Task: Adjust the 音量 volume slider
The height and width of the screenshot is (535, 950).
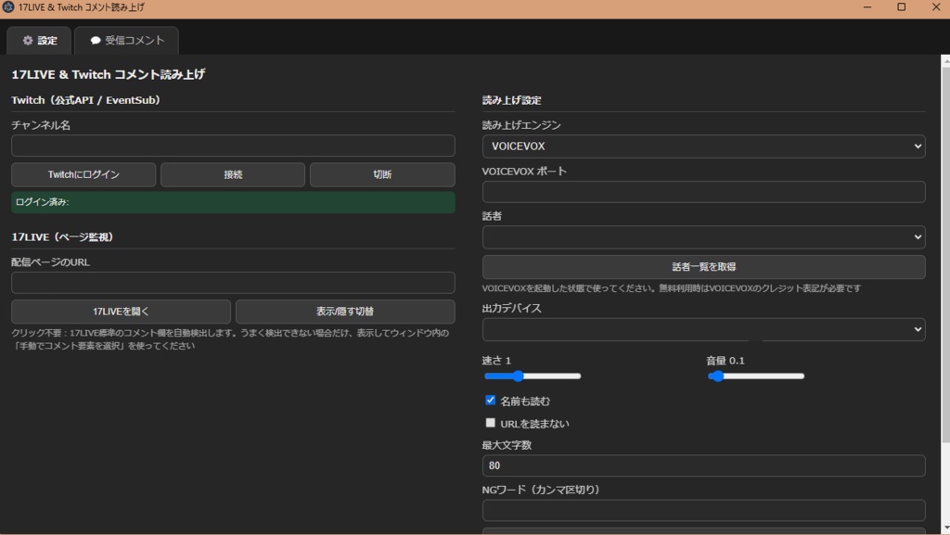Action: (x=756, y=376)
